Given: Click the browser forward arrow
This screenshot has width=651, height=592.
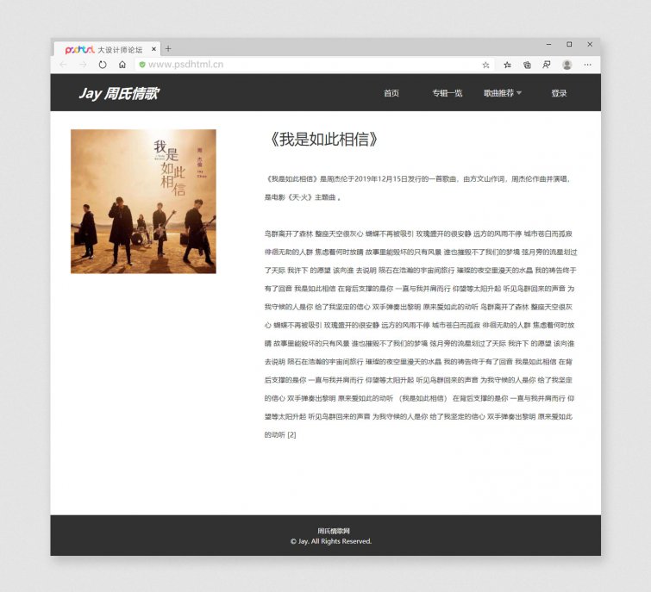Looking at the screenshot, I should (x=83, y=65).
